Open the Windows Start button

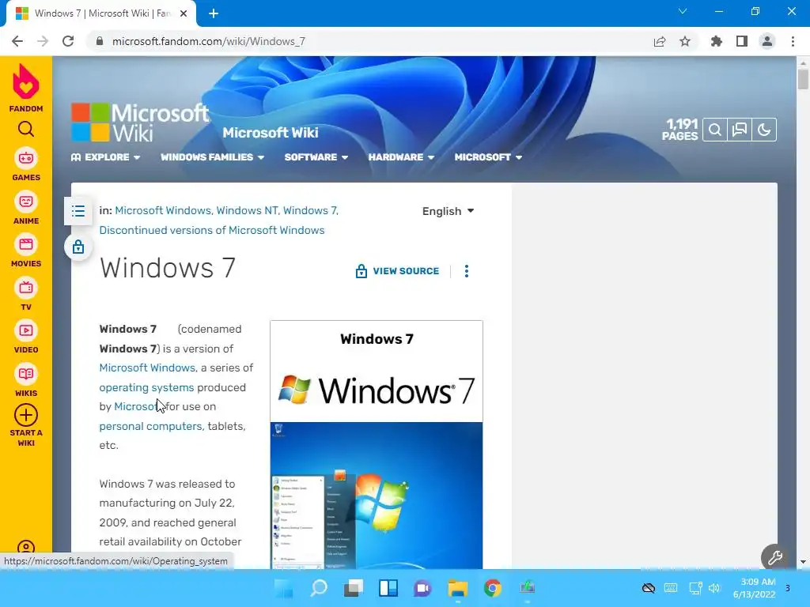click(284, 588)
